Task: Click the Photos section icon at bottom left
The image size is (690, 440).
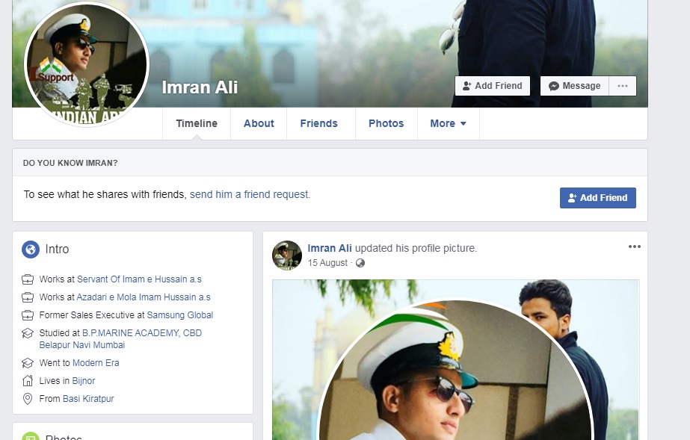Action: pos(31,436)
